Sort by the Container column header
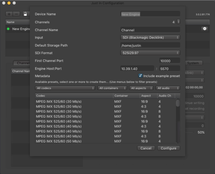 tap(127, 96)
